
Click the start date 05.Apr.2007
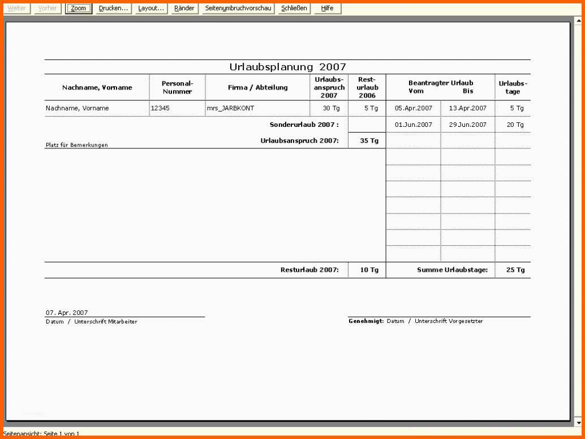tap(414, 108)
